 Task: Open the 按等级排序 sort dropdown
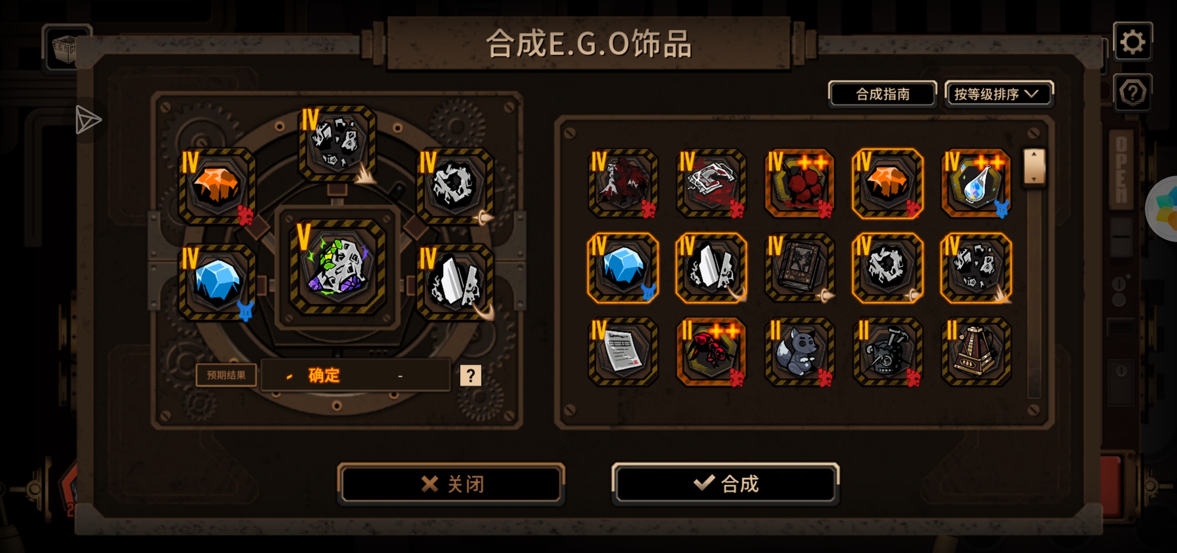tap(998, 94)
